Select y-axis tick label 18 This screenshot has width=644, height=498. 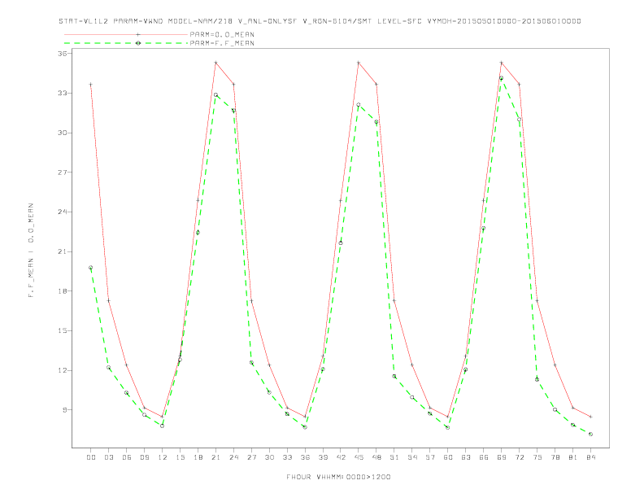[63, 291]
